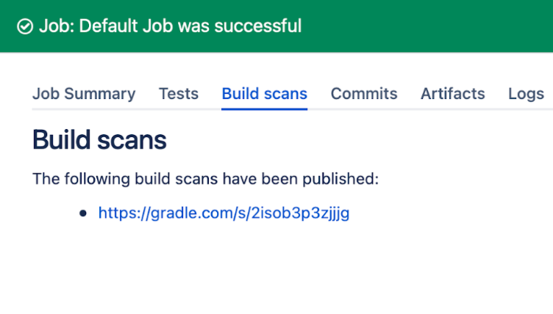The width and height of the screenshot is (553, 314).
Task: Open the gradle.com build scan link
Action: point(224,213)
